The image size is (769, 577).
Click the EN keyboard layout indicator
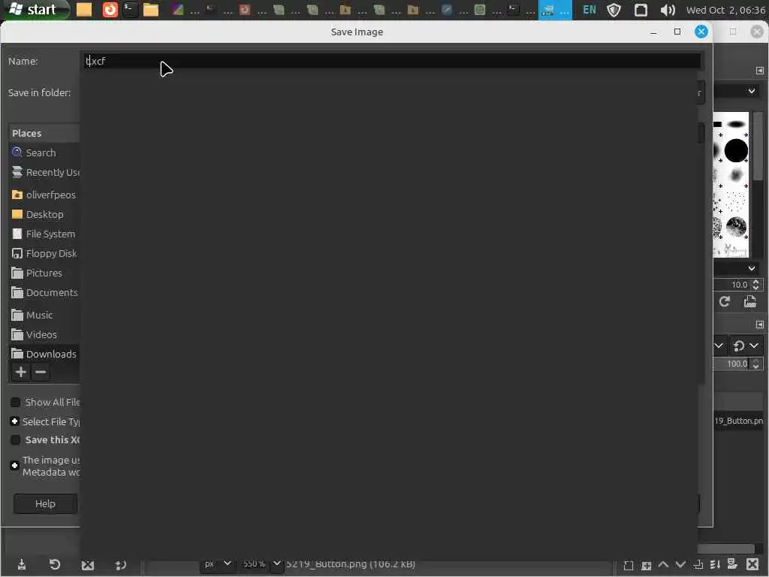(590, 10)
